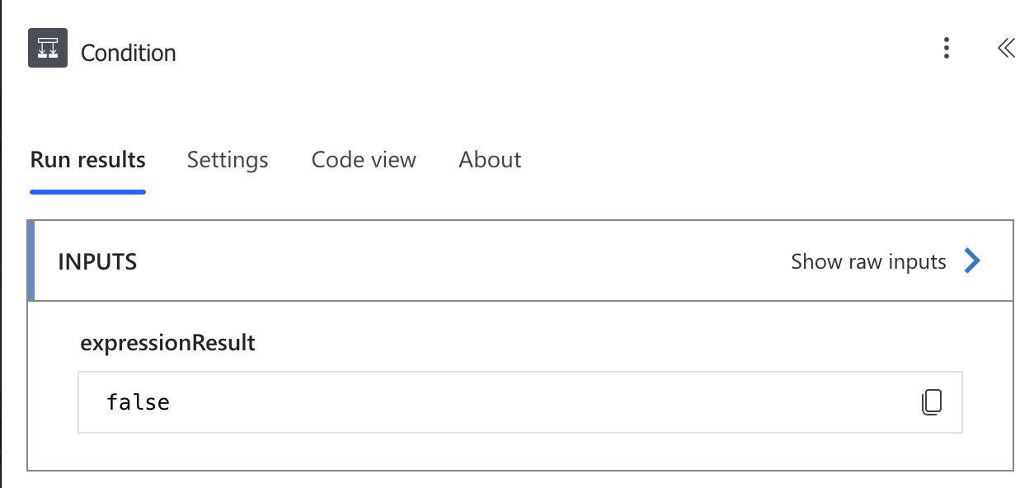Select the expressionResult label
Viewport: 1034px width, 488px height.
(167, 343)
